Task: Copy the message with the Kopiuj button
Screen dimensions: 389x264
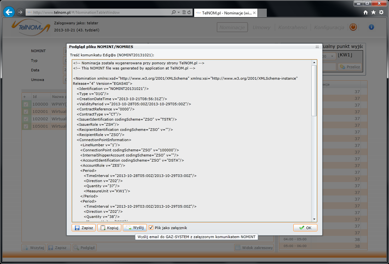Action: (109, 228)
